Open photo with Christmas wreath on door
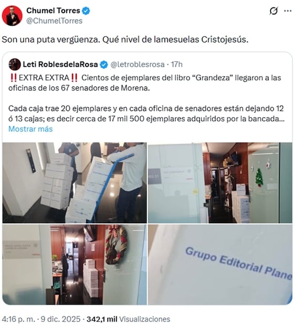Image resolution: width=297 pixels, height=325 pixels. click(75, 265)
